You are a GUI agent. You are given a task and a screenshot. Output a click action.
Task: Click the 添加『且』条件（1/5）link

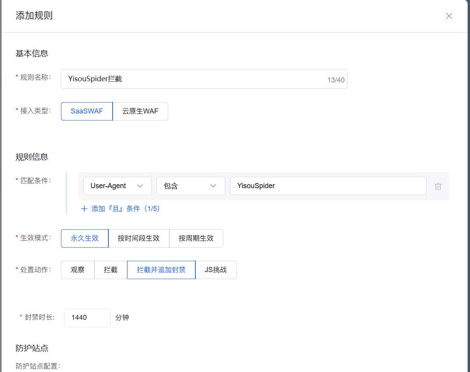coord(120,209)
